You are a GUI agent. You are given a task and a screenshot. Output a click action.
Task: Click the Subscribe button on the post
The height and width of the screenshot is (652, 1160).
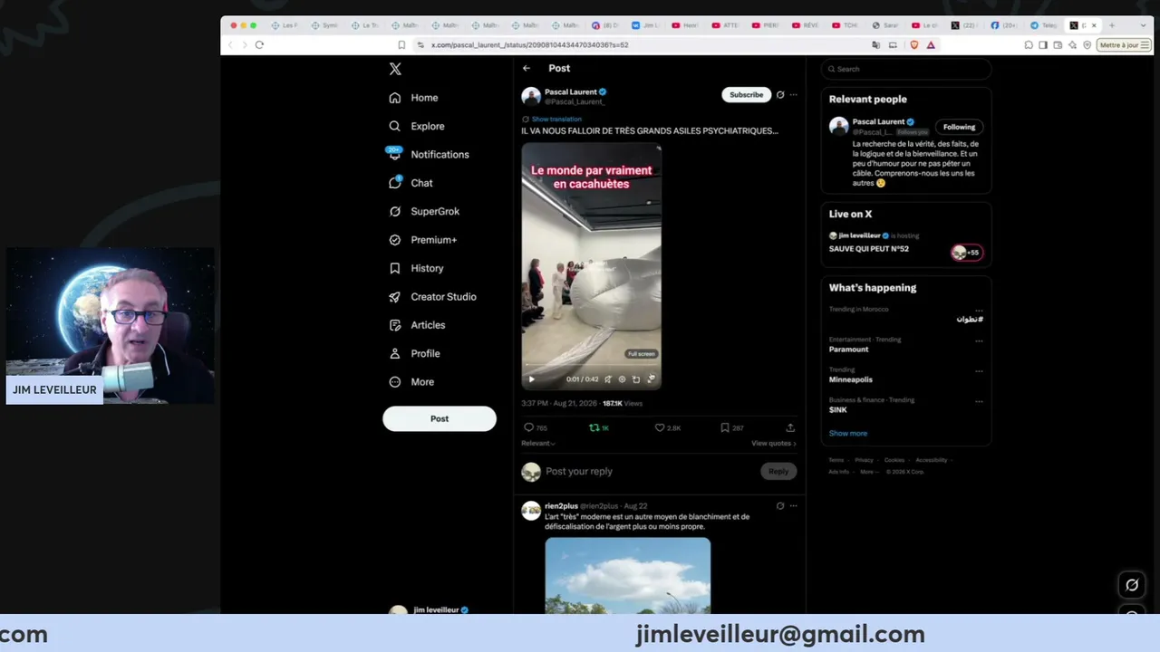tap(746, 94)
